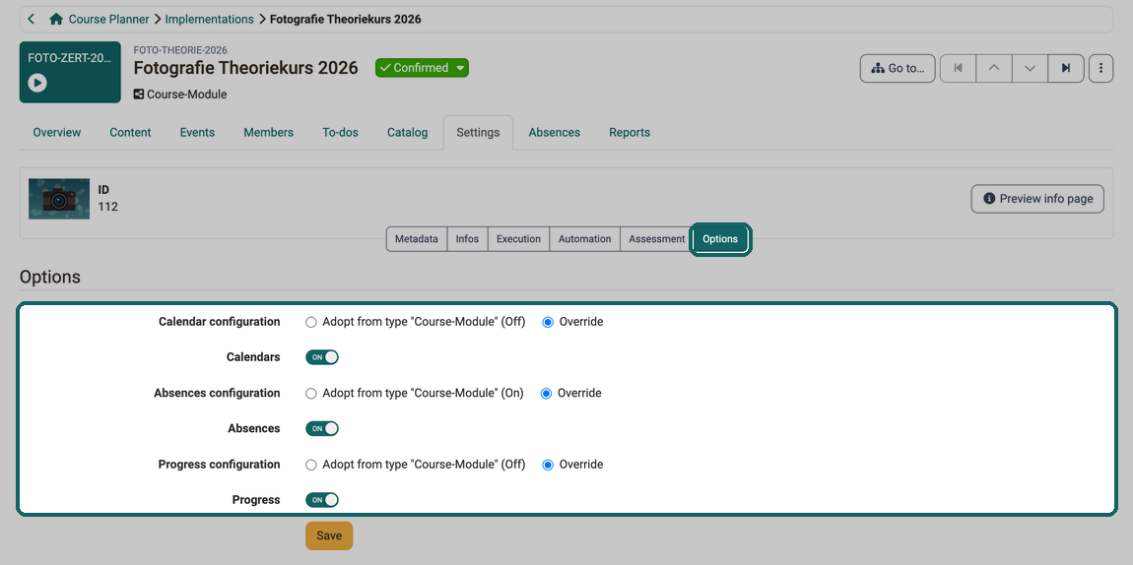1133x565 pixels.
Task: Toggle the Calendars switch
Action: coord(322,357)
